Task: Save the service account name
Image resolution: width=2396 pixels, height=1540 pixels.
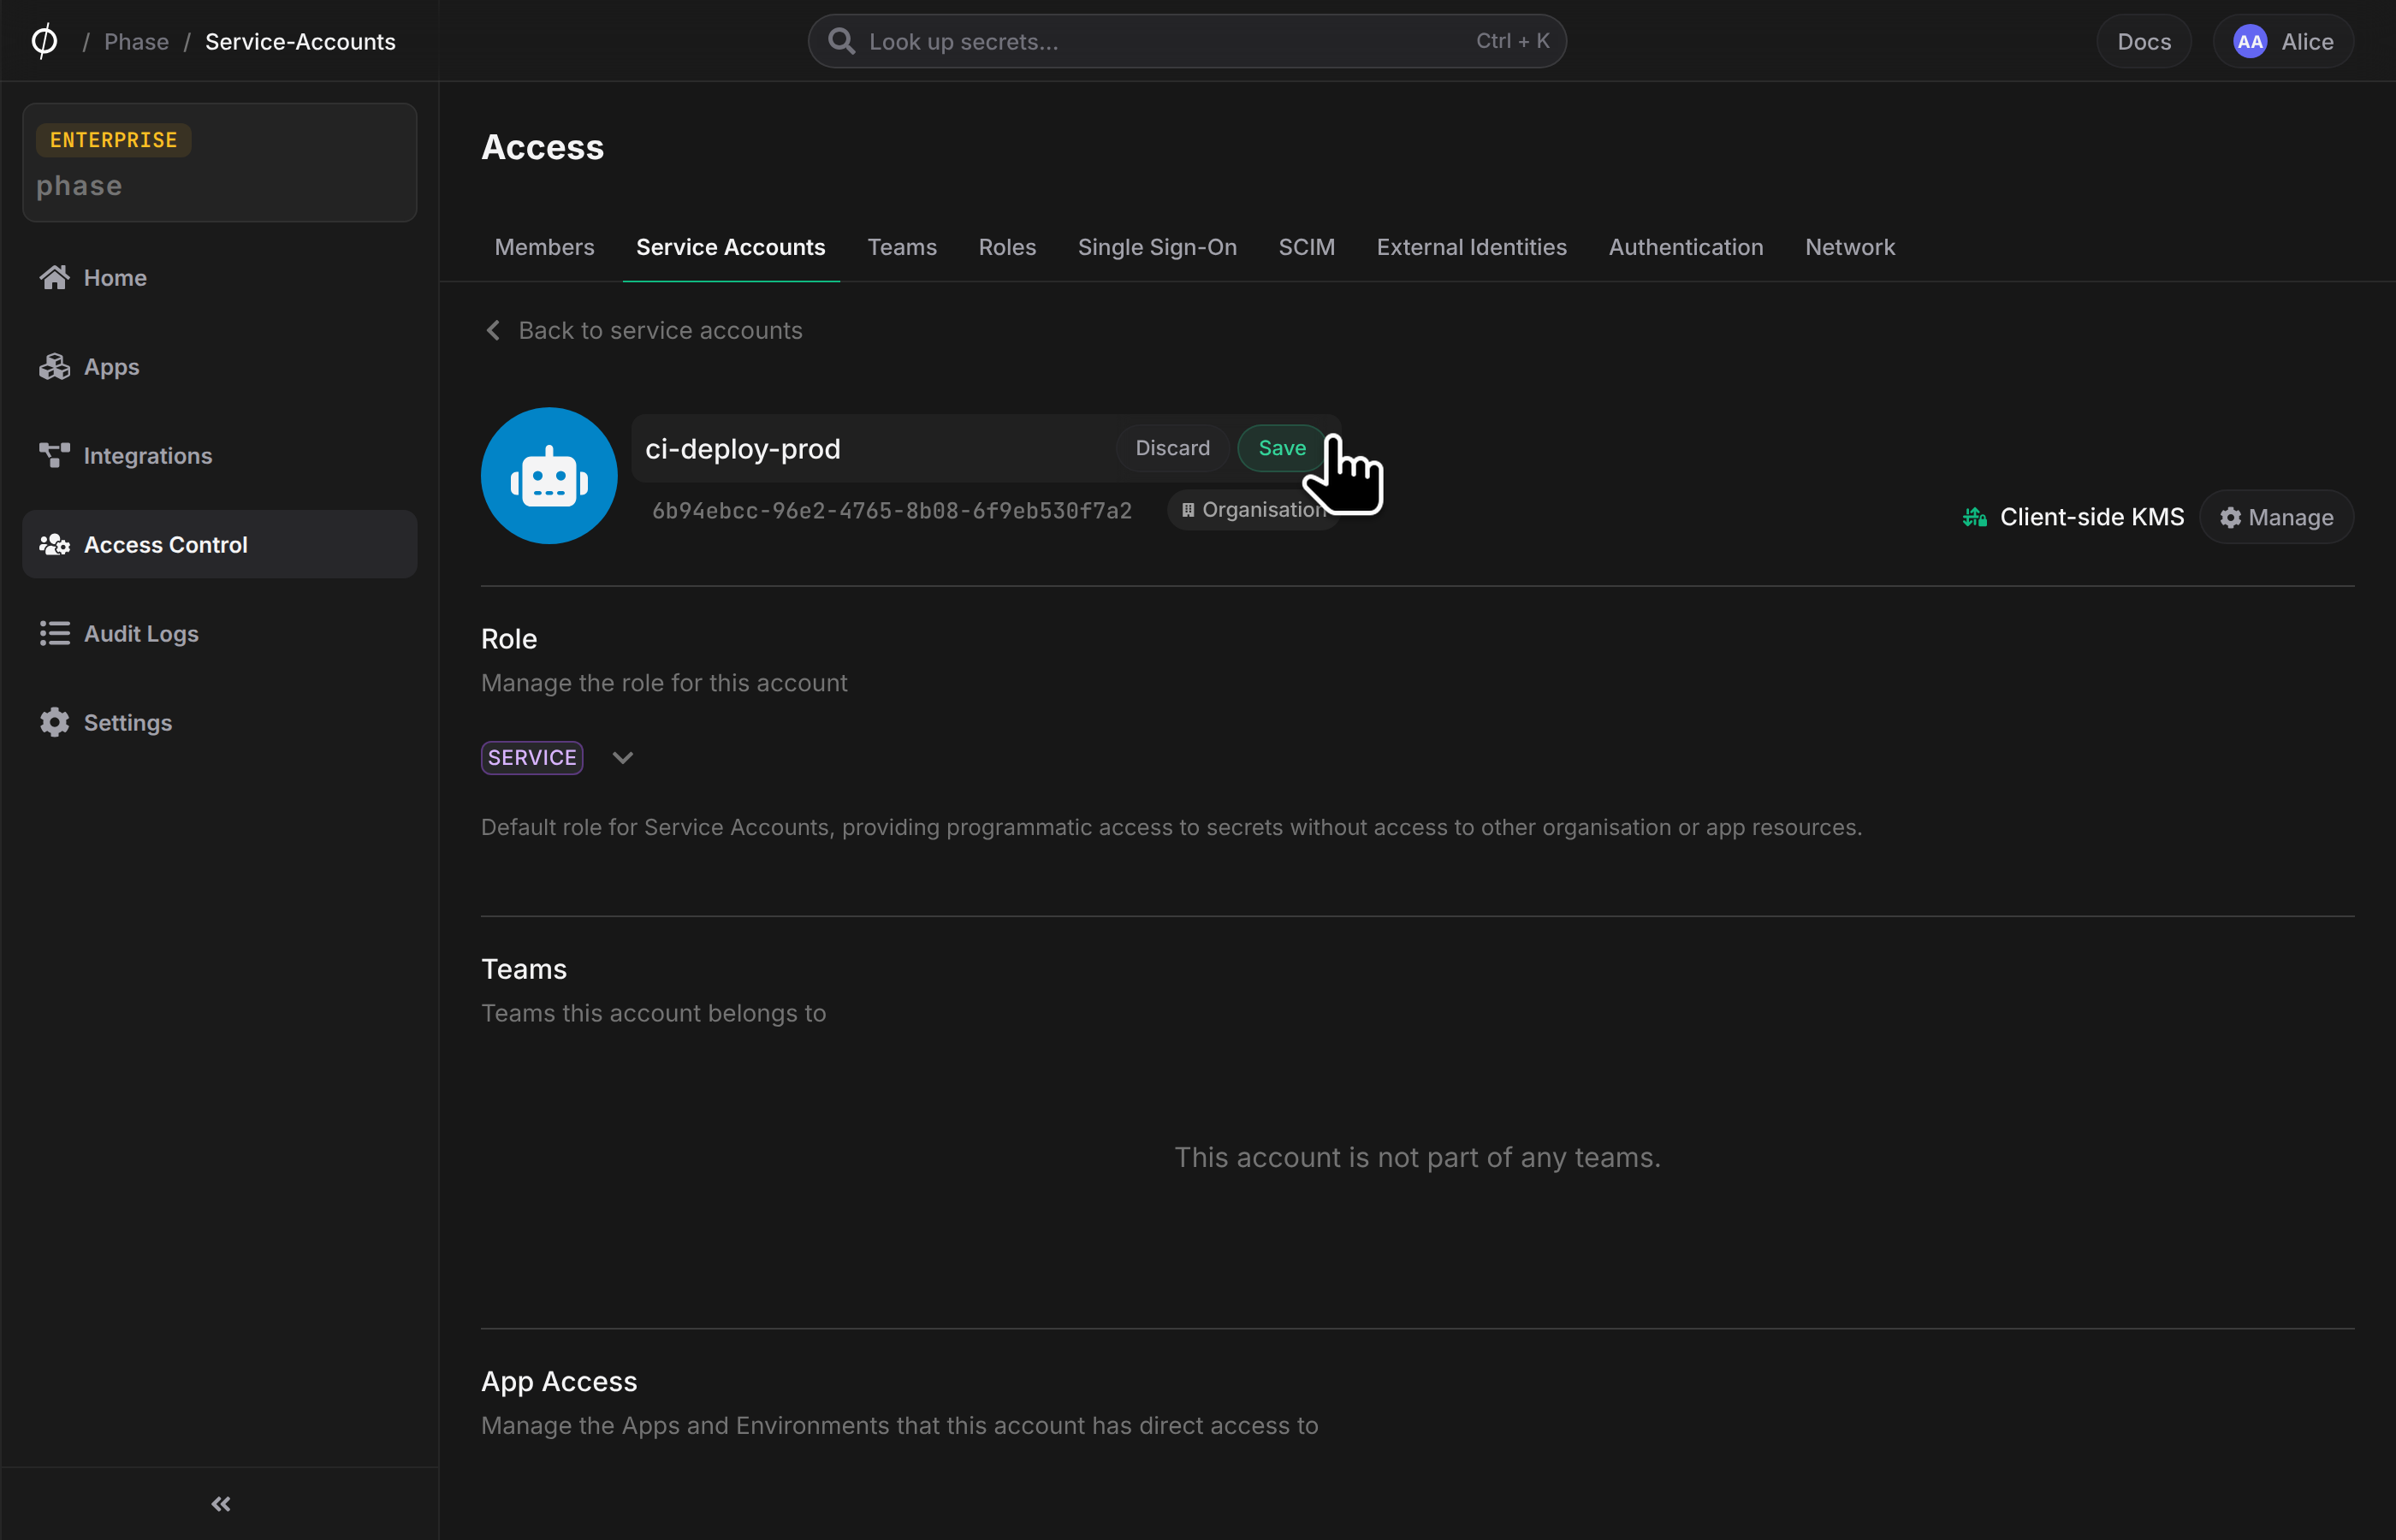Action: point(1282,448)
